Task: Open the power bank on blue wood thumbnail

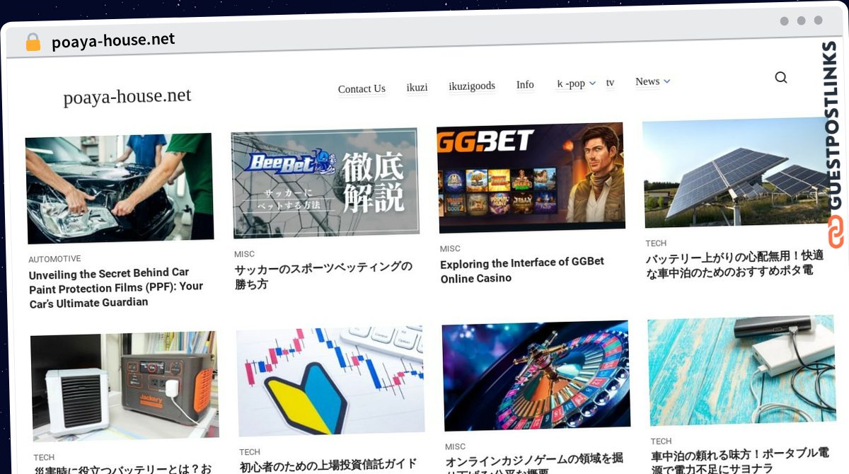Action: pyautogui.click(x=742, y=370)
